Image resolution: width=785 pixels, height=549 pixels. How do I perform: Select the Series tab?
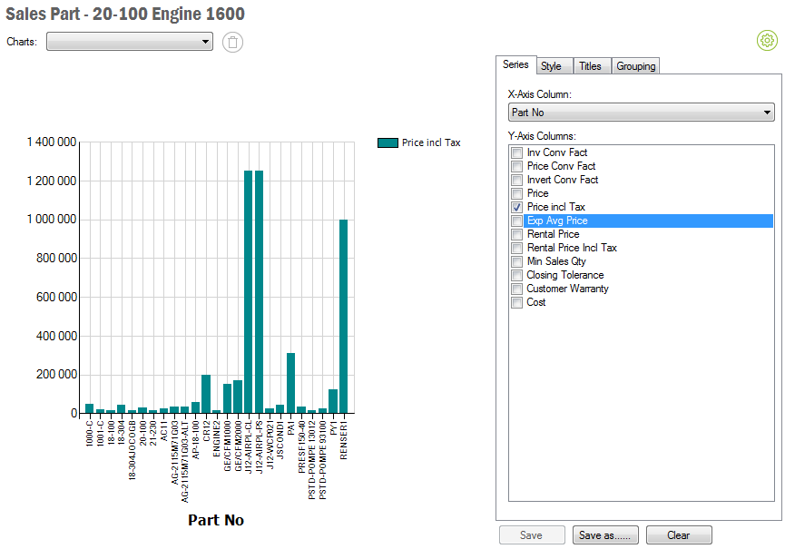tap(515, 65)
